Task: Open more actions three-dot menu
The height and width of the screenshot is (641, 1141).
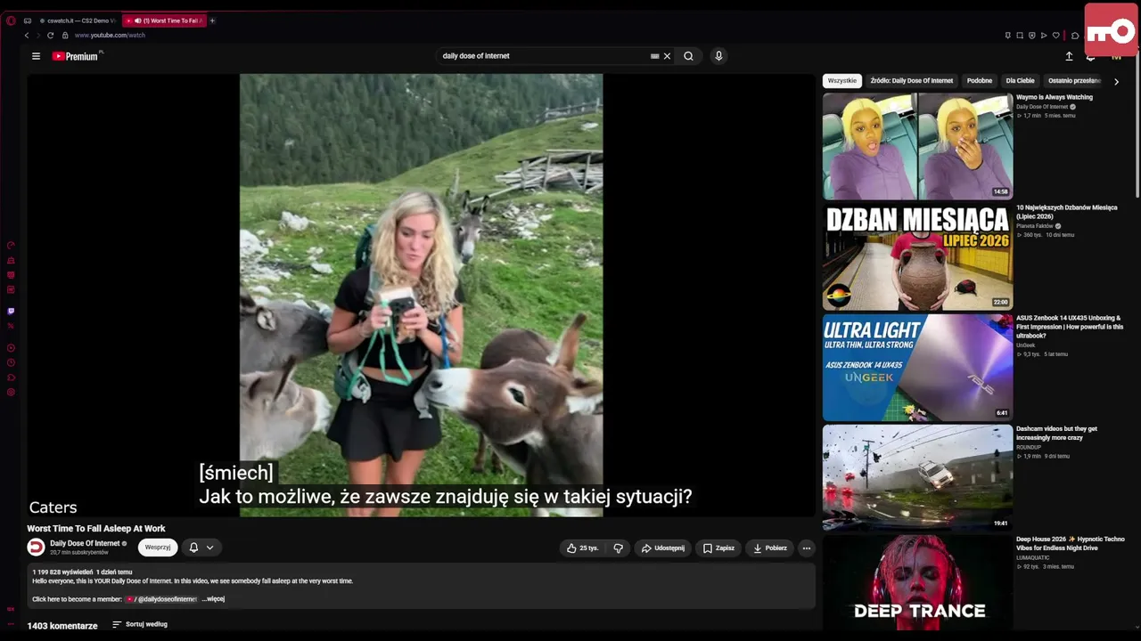Action: point(807,548)
